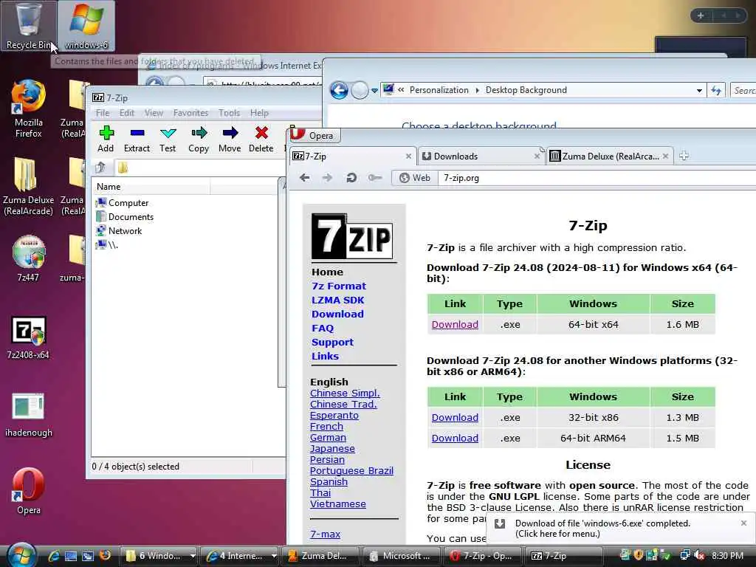Click the Web button beside Opera address bar
This screenshot has height=567, width=756.
click(x=415, y=178)
